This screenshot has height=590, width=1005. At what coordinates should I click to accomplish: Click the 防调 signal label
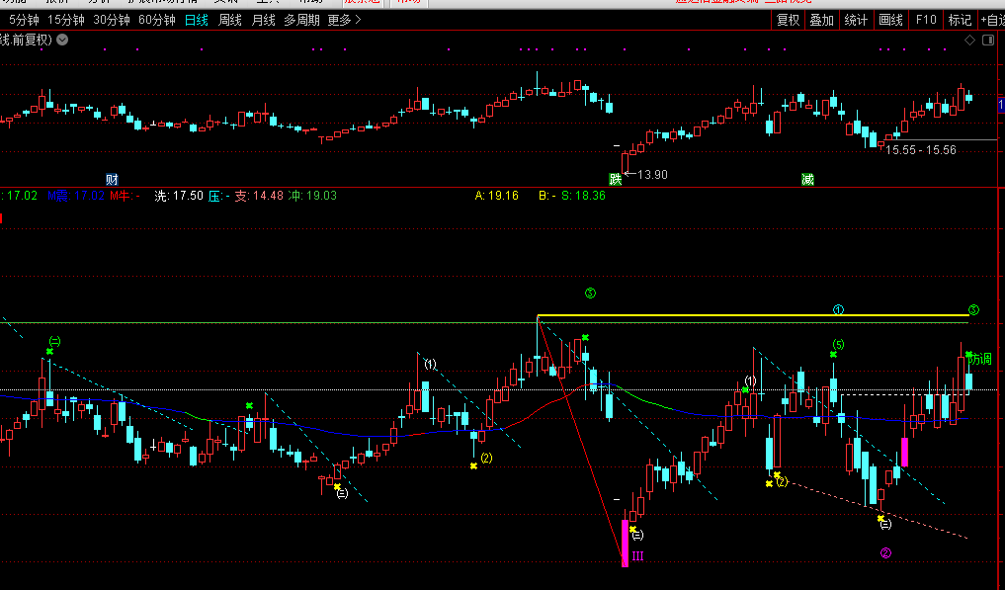[980, 360]
